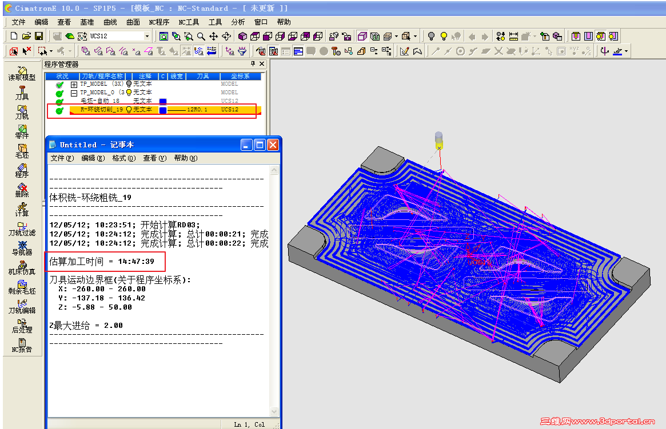
Task: Open the 曲面 menu
Action: tap(133, 22)
